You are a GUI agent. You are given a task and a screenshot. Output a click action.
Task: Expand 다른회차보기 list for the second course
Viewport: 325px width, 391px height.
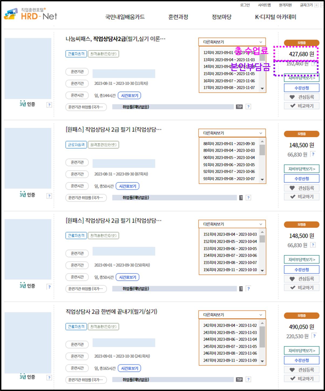pyautogui.click(x=232, y=133)
